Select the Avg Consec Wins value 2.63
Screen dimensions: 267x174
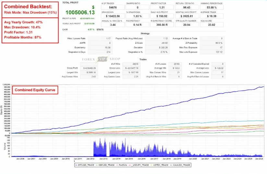[89, 77]
